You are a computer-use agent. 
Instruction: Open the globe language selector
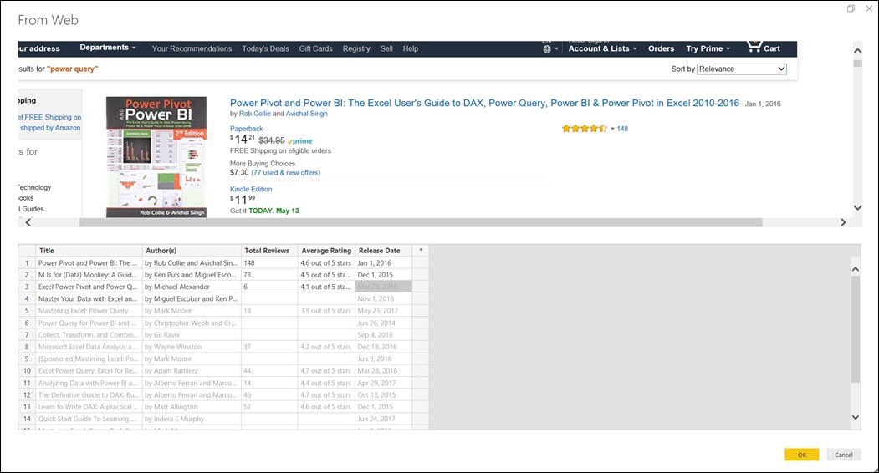(x=550, y=48)
